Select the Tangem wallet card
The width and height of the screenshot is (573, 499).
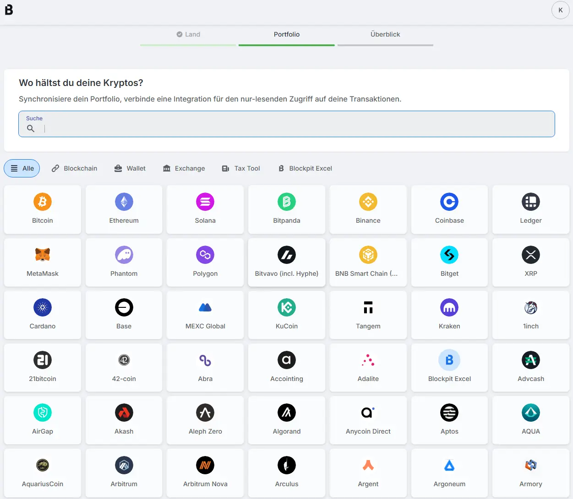pyautogui.click(x=368, y=315)
